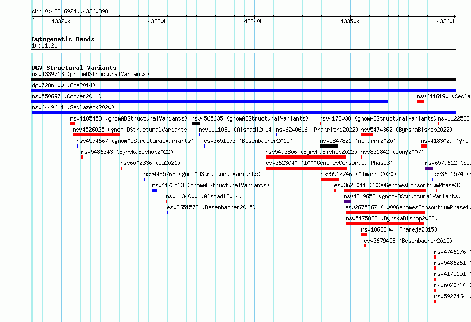Click red nsv6446190 variant glyph
Image resolution: width=471 pixels, height=322 pixels.
421,102
